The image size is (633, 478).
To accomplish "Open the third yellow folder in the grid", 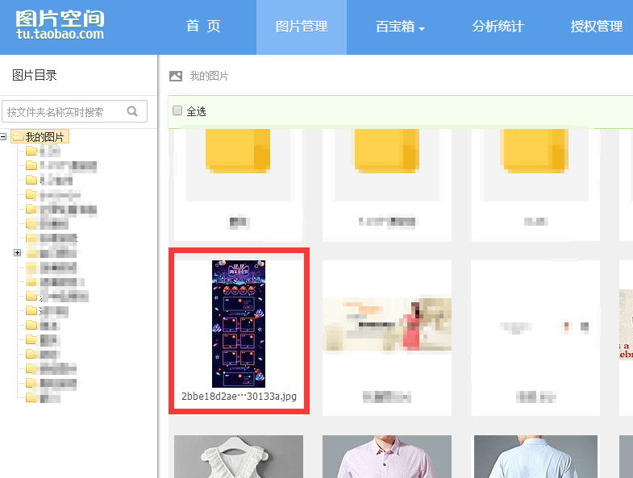I will tap(534, 151).
